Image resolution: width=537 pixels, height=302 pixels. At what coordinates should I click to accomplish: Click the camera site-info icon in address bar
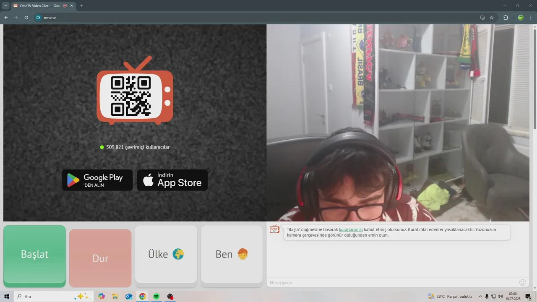pyautogui.click(x=38, y=18)
